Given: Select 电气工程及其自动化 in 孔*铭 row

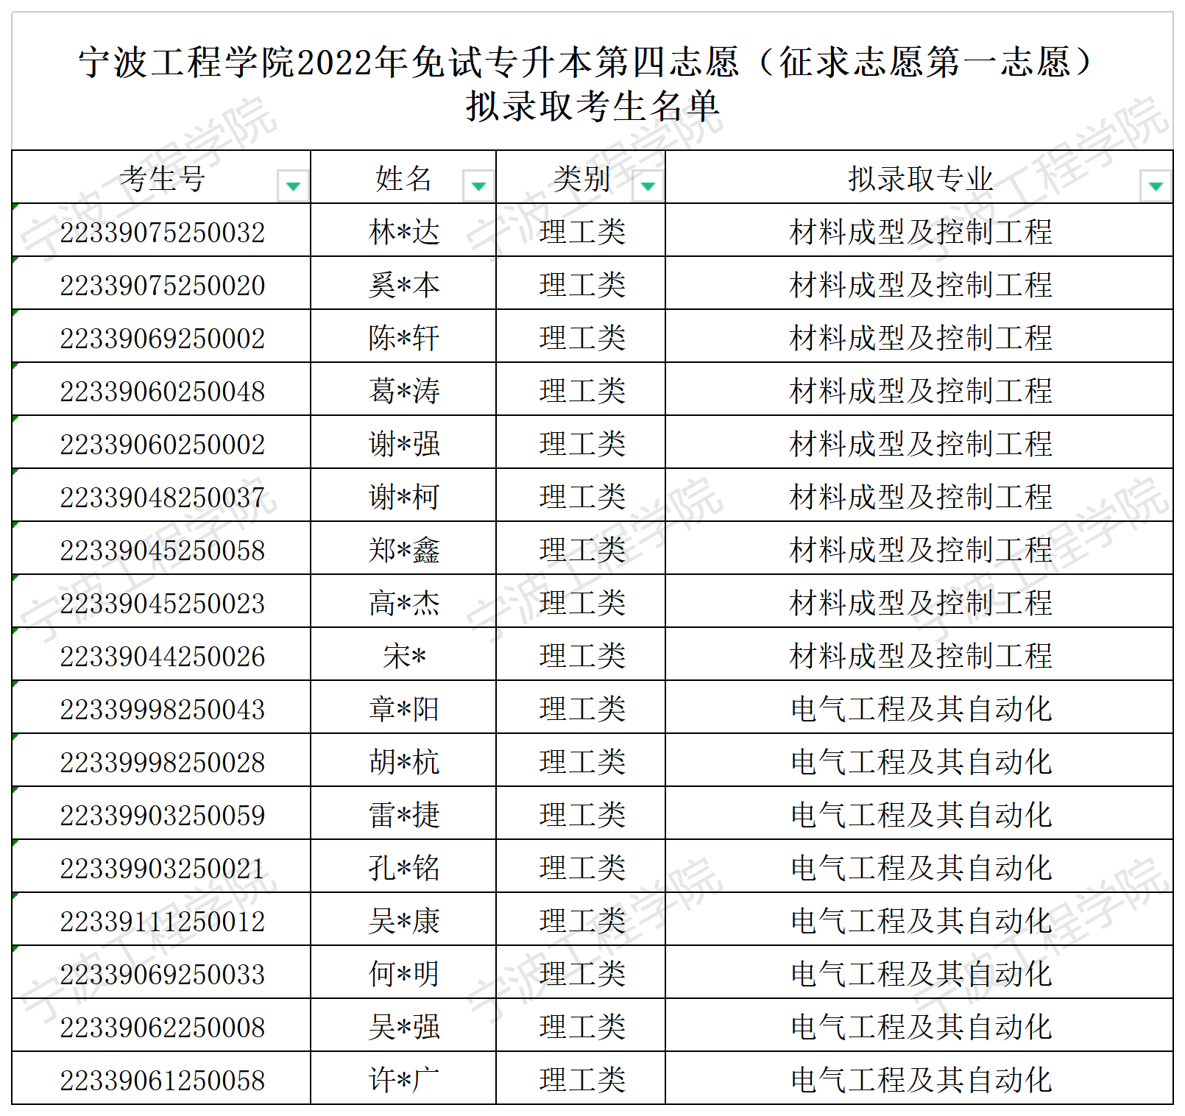Looking at the screenshot, I should pyautogui.click(x=919, y=866).
